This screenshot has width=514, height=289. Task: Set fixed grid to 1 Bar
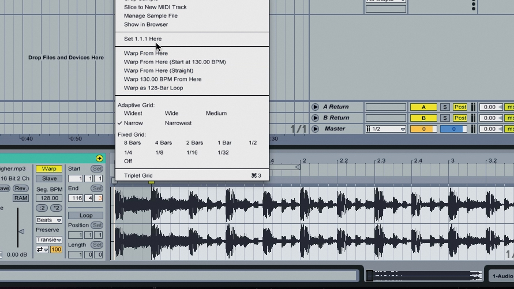224,142
